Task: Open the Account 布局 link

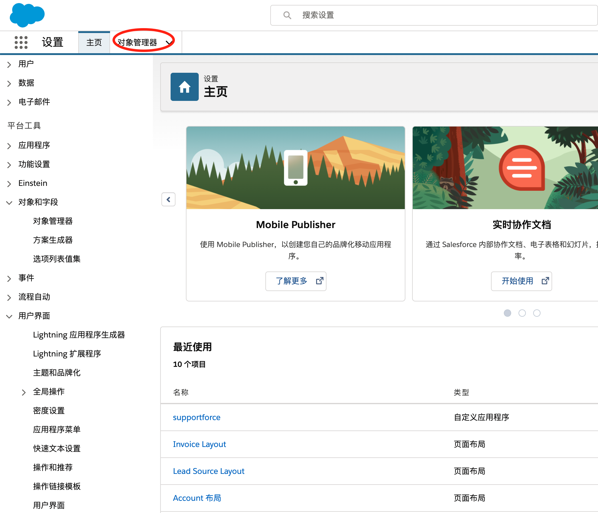Action: [x=197, y=498]
